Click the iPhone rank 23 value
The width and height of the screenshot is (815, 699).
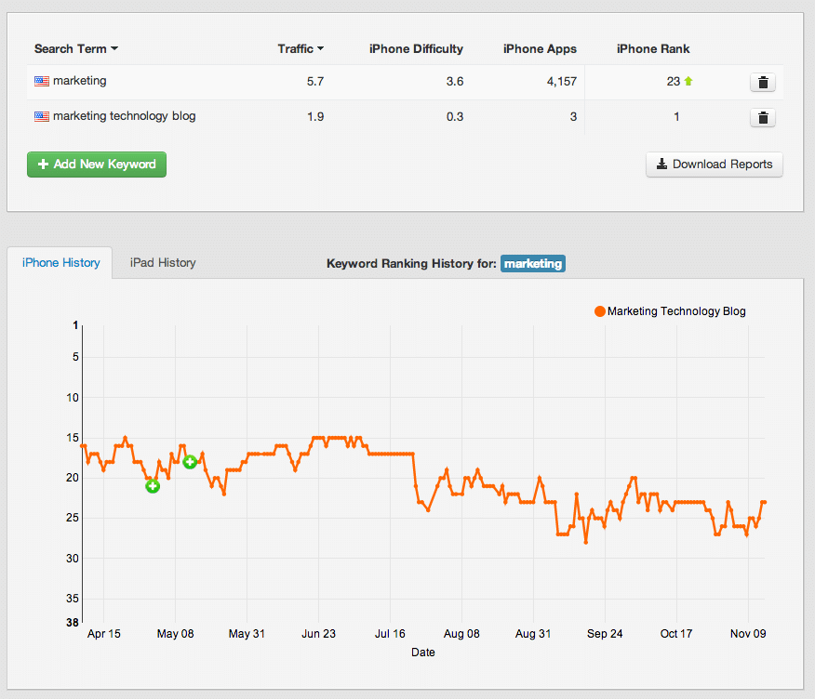click(673, 82)
